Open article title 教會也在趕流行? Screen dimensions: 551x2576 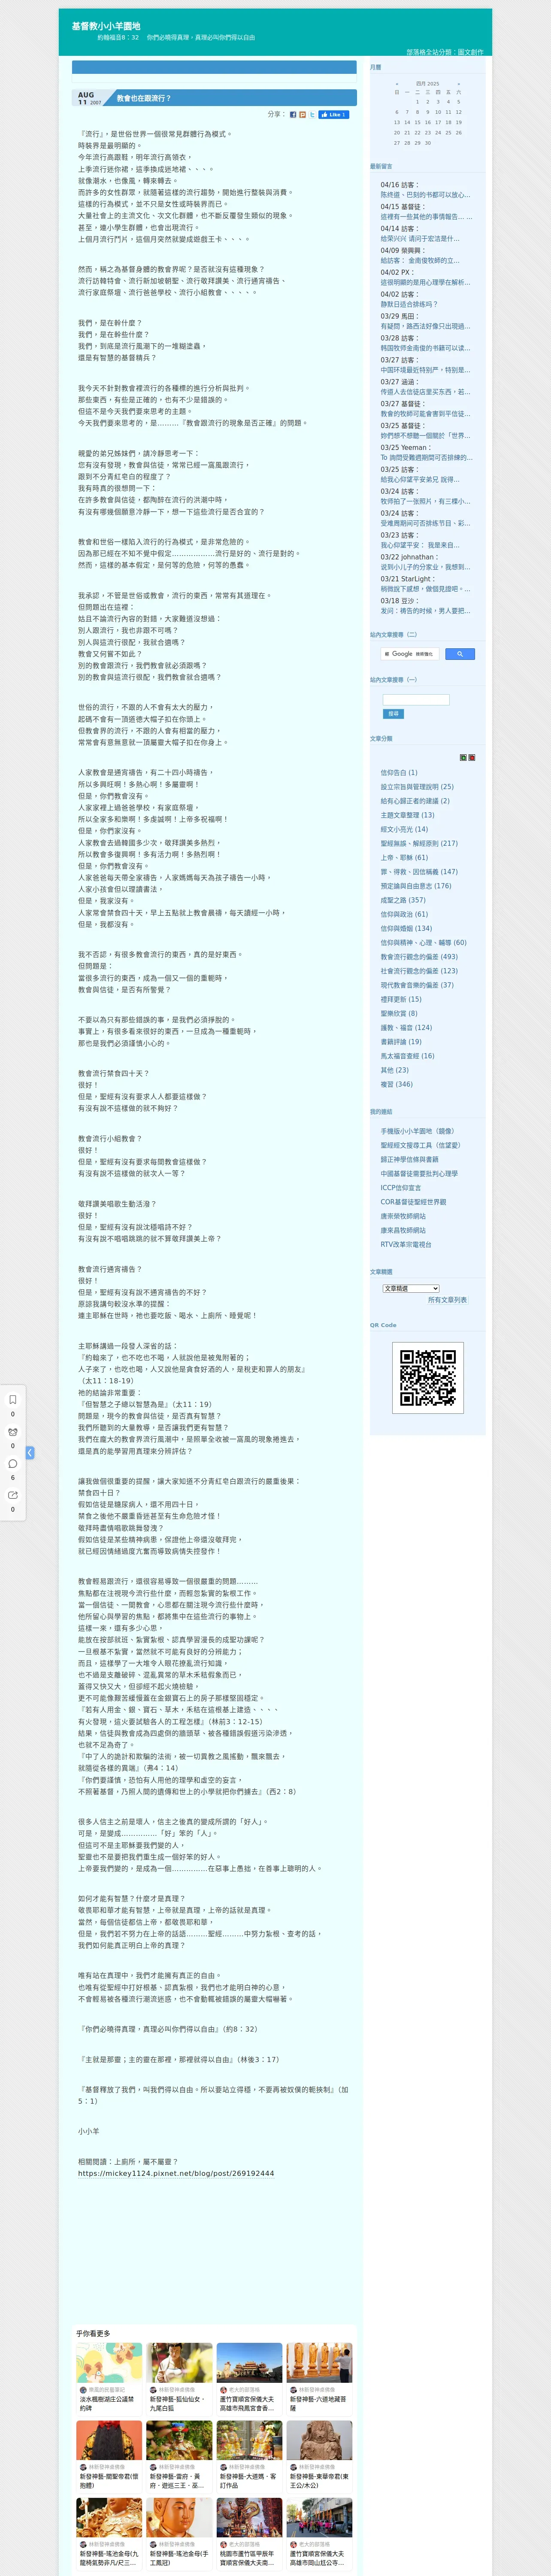pos(144,98)
